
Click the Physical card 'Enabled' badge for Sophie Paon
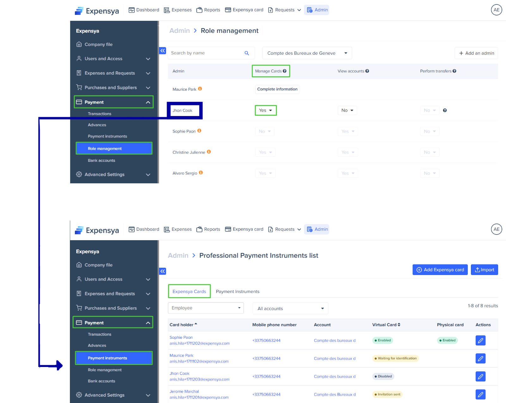[x=447, y=340]
